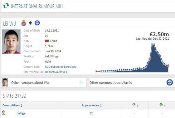The width and height of the screenshot is (175, 118).
Task: Open the RCD Espanyol Barcelona link
Action: coord(61,67)
